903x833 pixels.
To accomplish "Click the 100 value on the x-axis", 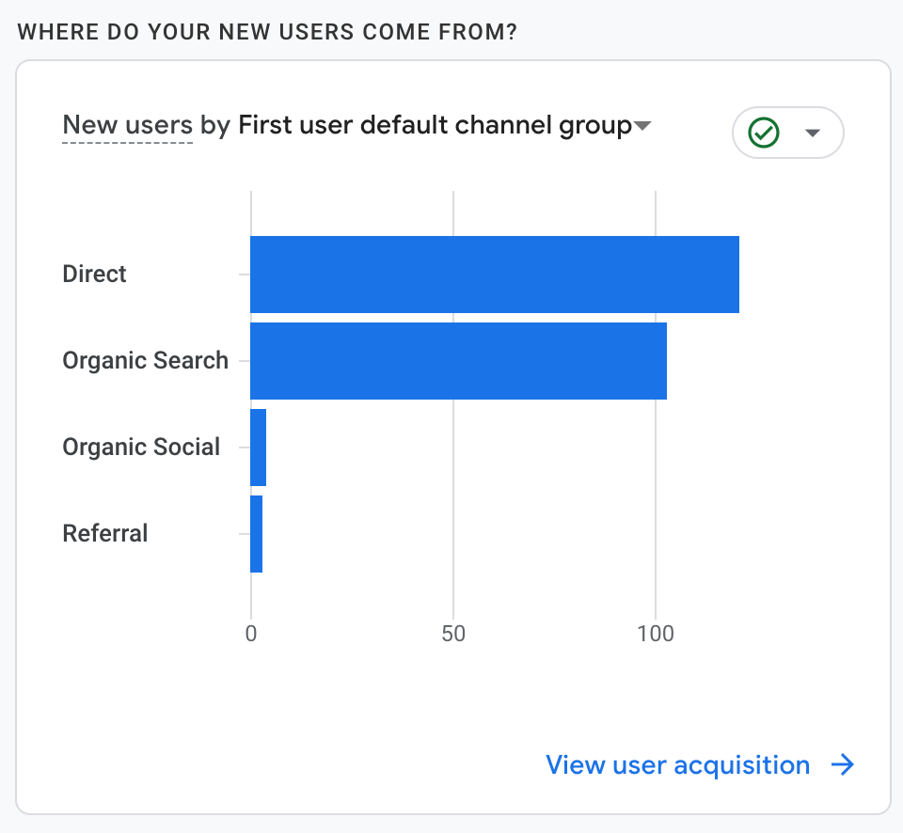I will (656, 634).
